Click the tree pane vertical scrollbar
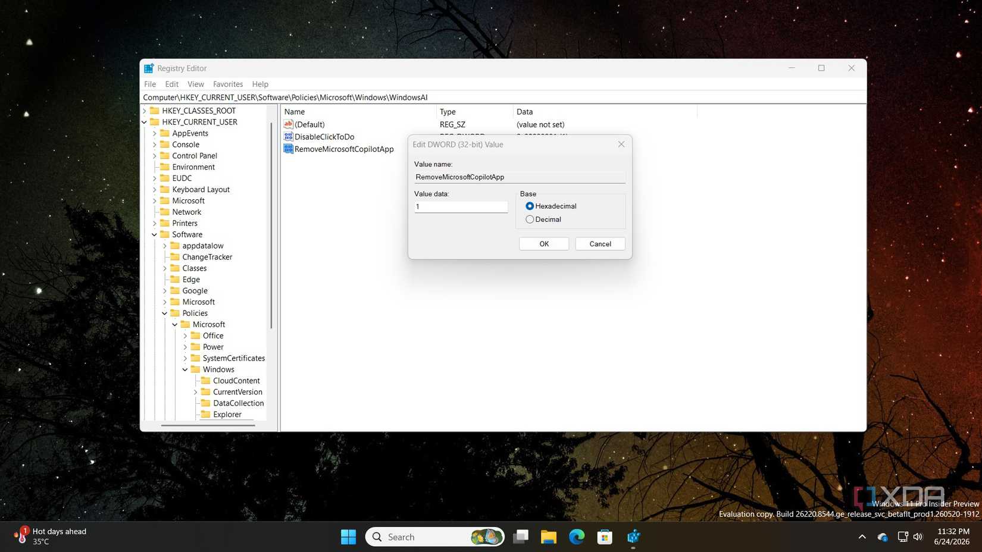 tap(271, 225)
